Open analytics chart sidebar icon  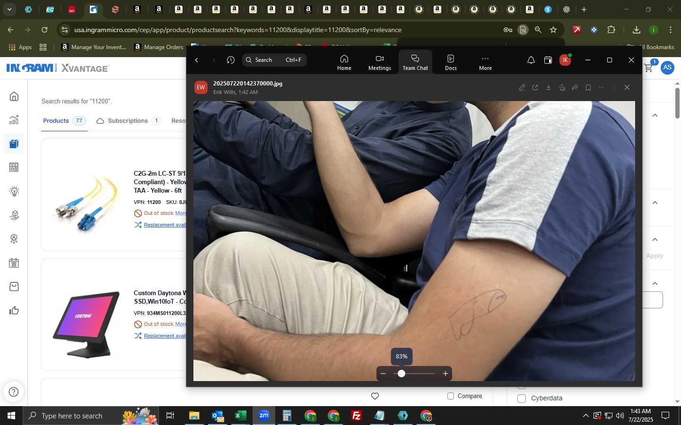14,120
